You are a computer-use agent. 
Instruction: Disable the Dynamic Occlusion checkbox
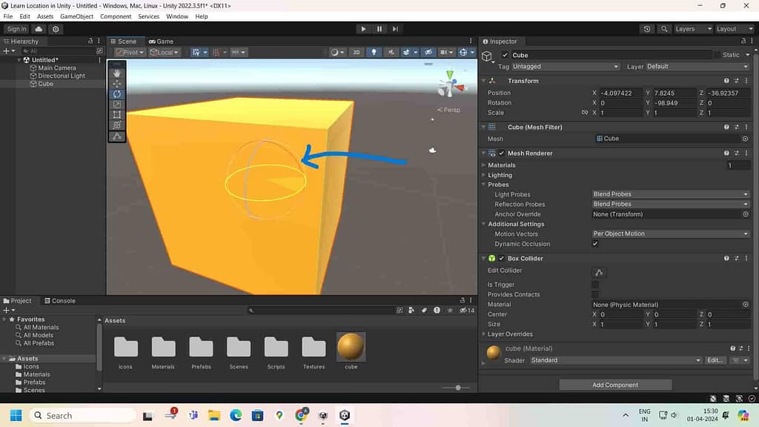click(x=595, y=244)
